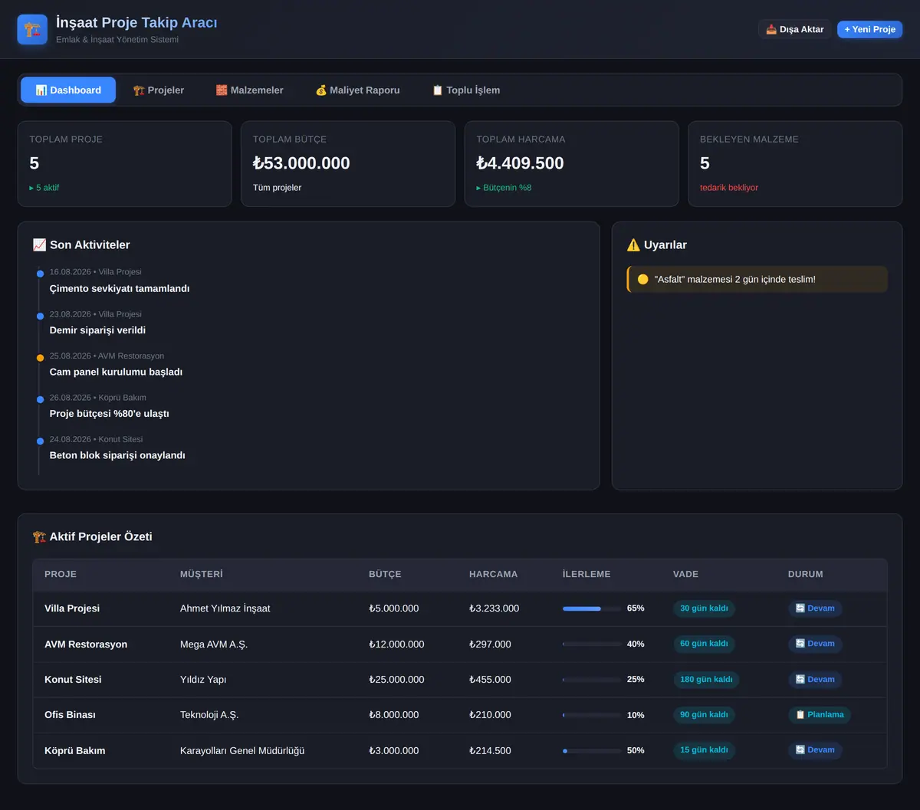The width and height of the screenshot is (920, 810).
Task: Click the Planlama status badge for Ofis Binası
Action: 820,715
